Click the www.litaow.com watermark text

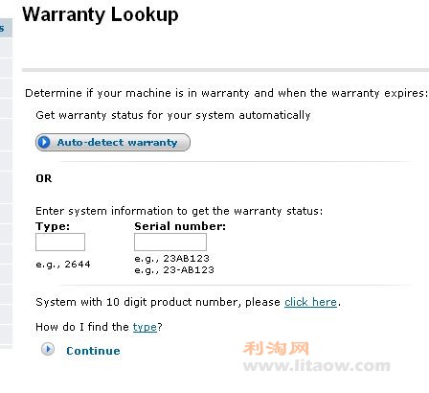[x=317, y=366]
